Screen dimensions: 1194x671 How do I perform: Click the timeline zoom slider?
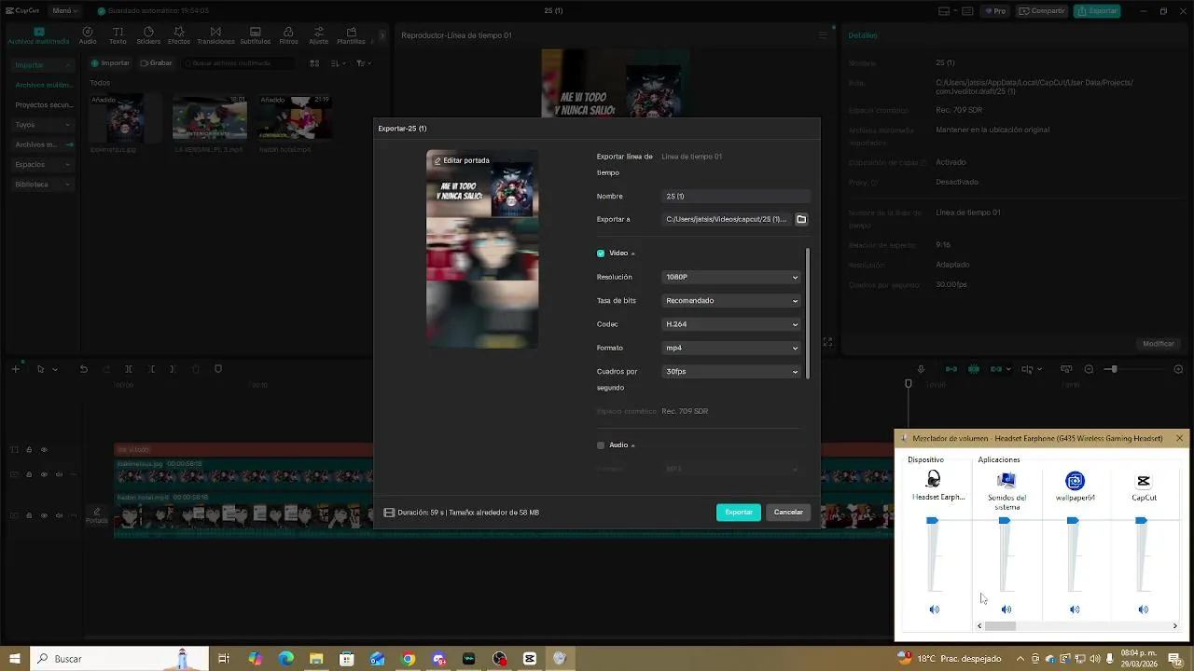(x=1132, y=369)
